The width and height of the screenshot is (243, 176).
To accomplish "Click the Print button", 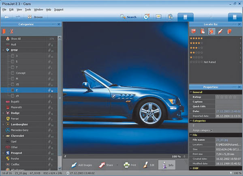I will pyautogui.click(x=130, y=165).
